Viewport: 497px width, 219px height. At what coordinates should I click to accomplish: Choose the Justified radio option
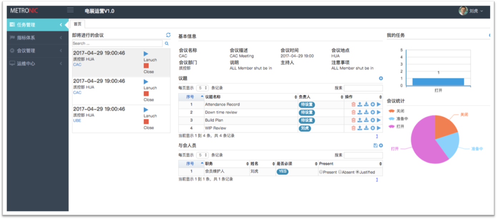[358, 172]
